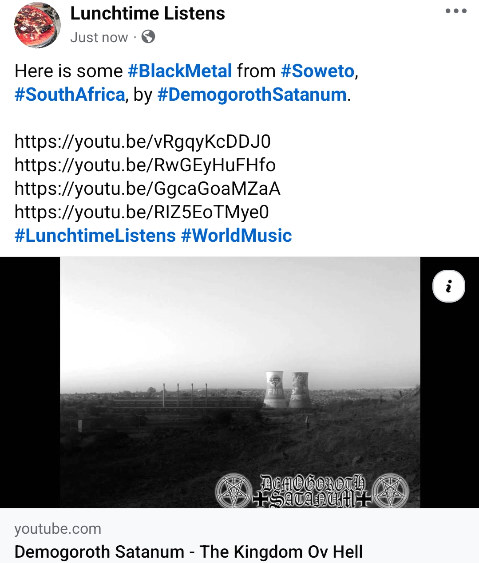Open the three-dot post options menu
The height and width of the screenshot is (563, 479).
456,11
